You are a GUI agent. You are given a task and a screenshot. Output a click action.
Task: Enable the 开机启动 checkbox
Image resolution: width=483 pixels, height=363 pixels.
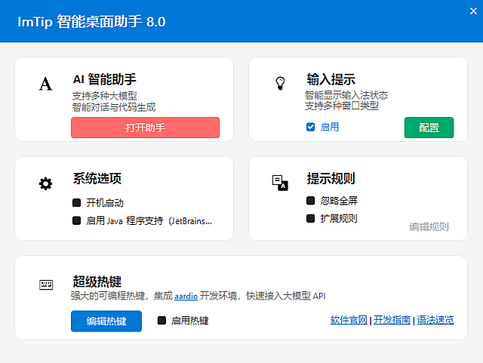[77, 203]
